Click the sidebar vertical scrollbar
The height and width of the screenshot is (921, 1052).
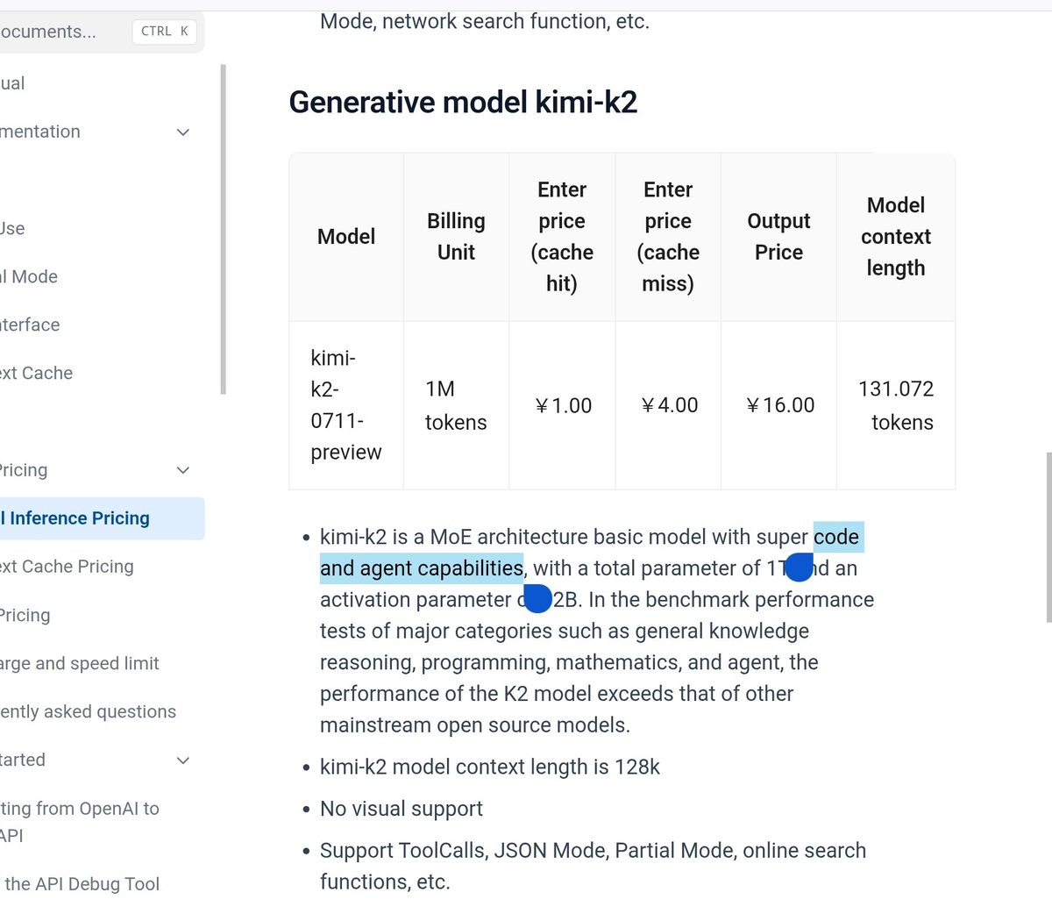[224, 230]
